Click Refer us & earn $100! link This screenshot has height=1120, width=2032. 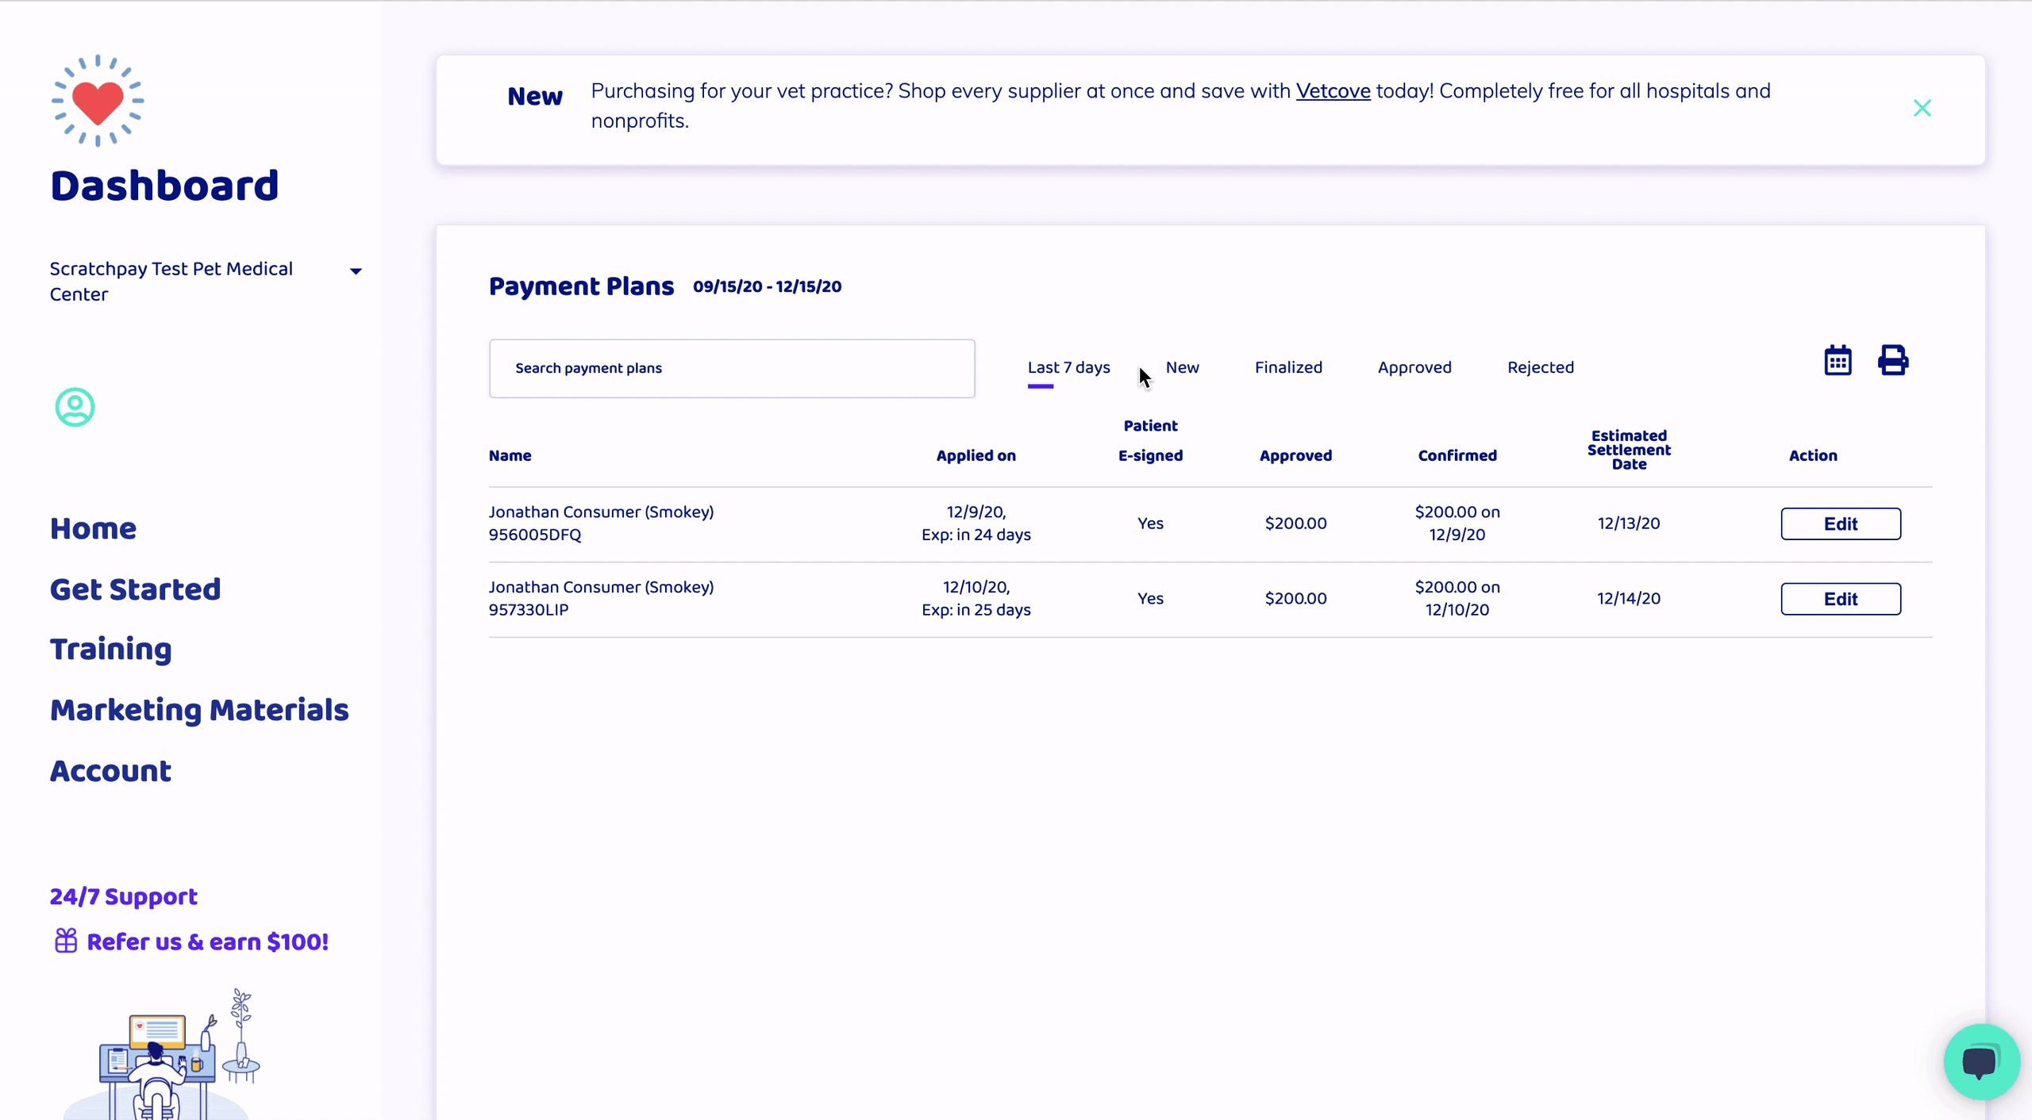pos(207,942)
